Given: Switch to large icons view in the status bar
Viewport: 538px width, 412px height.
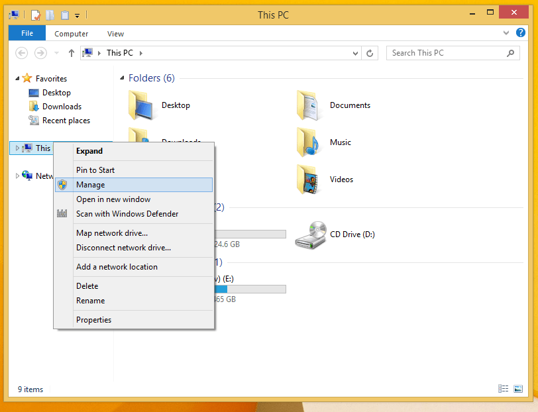Looking at the screenshot, I should (x=518, y=388).
